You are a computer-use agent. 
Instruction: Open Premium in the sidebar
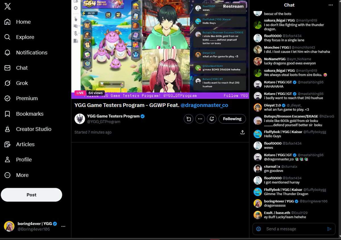(x=21, y=98)
